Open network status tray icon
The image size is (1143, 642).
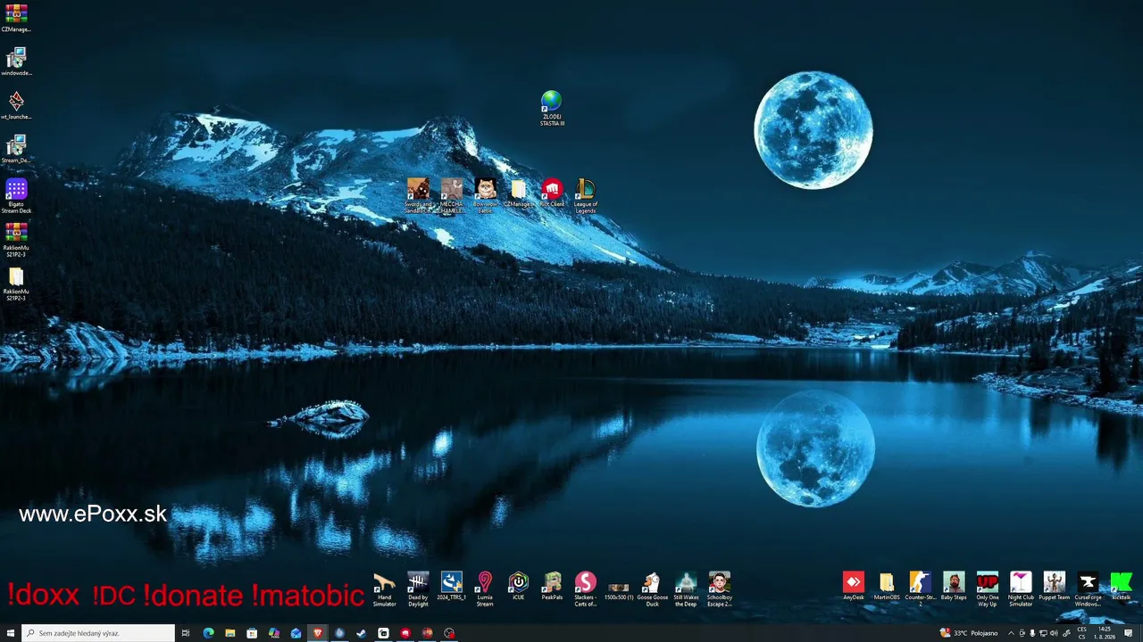[x=1043, y=633]
